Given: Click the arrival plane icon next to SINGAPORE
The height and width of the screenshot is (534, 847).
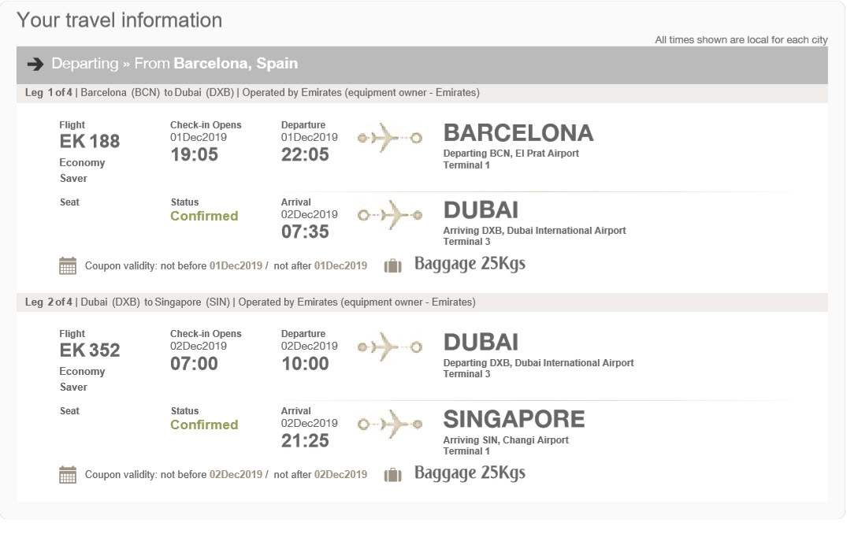Looking at the screenshot, I should [389, 424].
